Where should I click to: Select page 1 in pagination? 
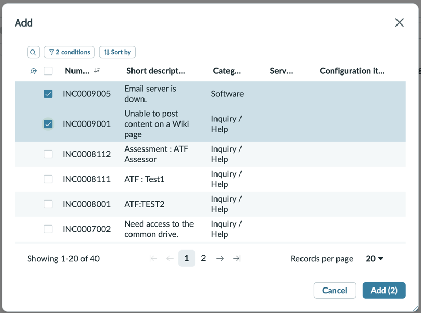click(187, 258)
